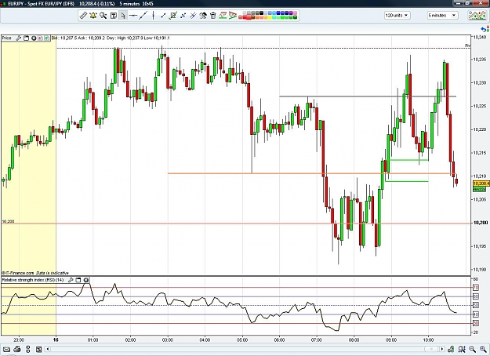Click the RSI 70 level label
Image resolution: width=490 pixels, height=356 pixels.
[x=476, y=287]
